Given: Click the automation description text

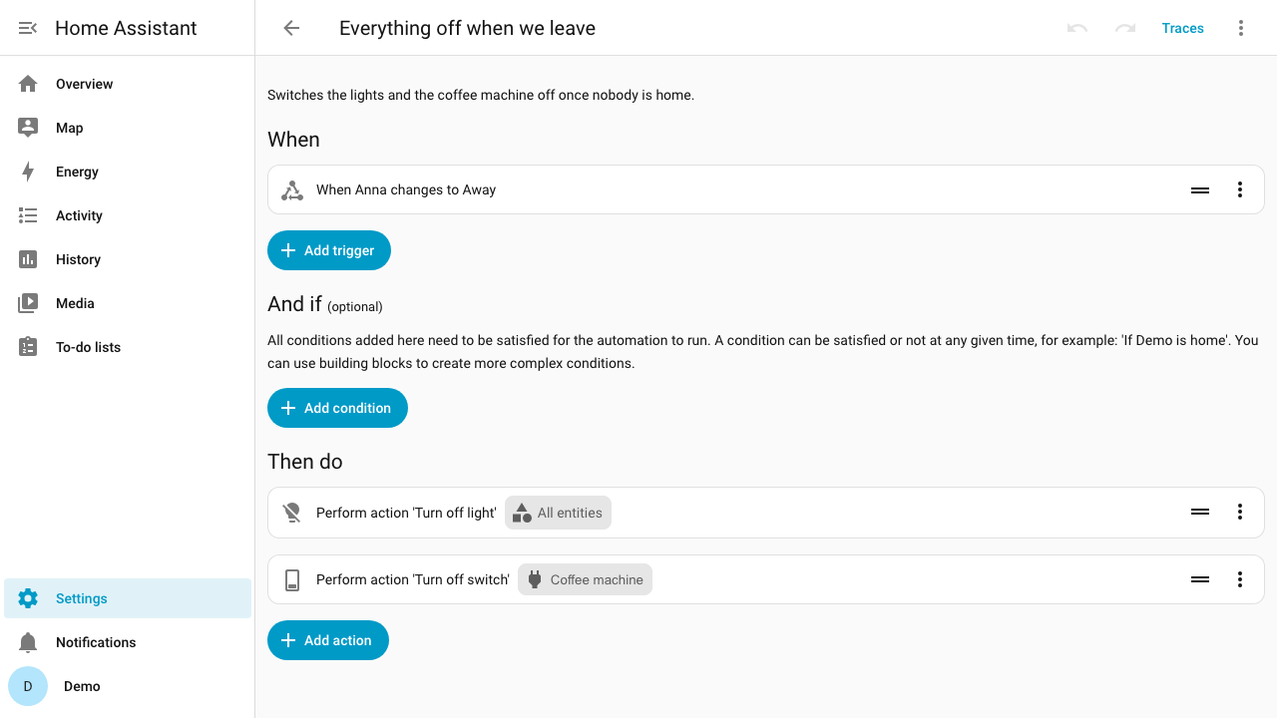Looking at the screenshot, I should (481, 95).
